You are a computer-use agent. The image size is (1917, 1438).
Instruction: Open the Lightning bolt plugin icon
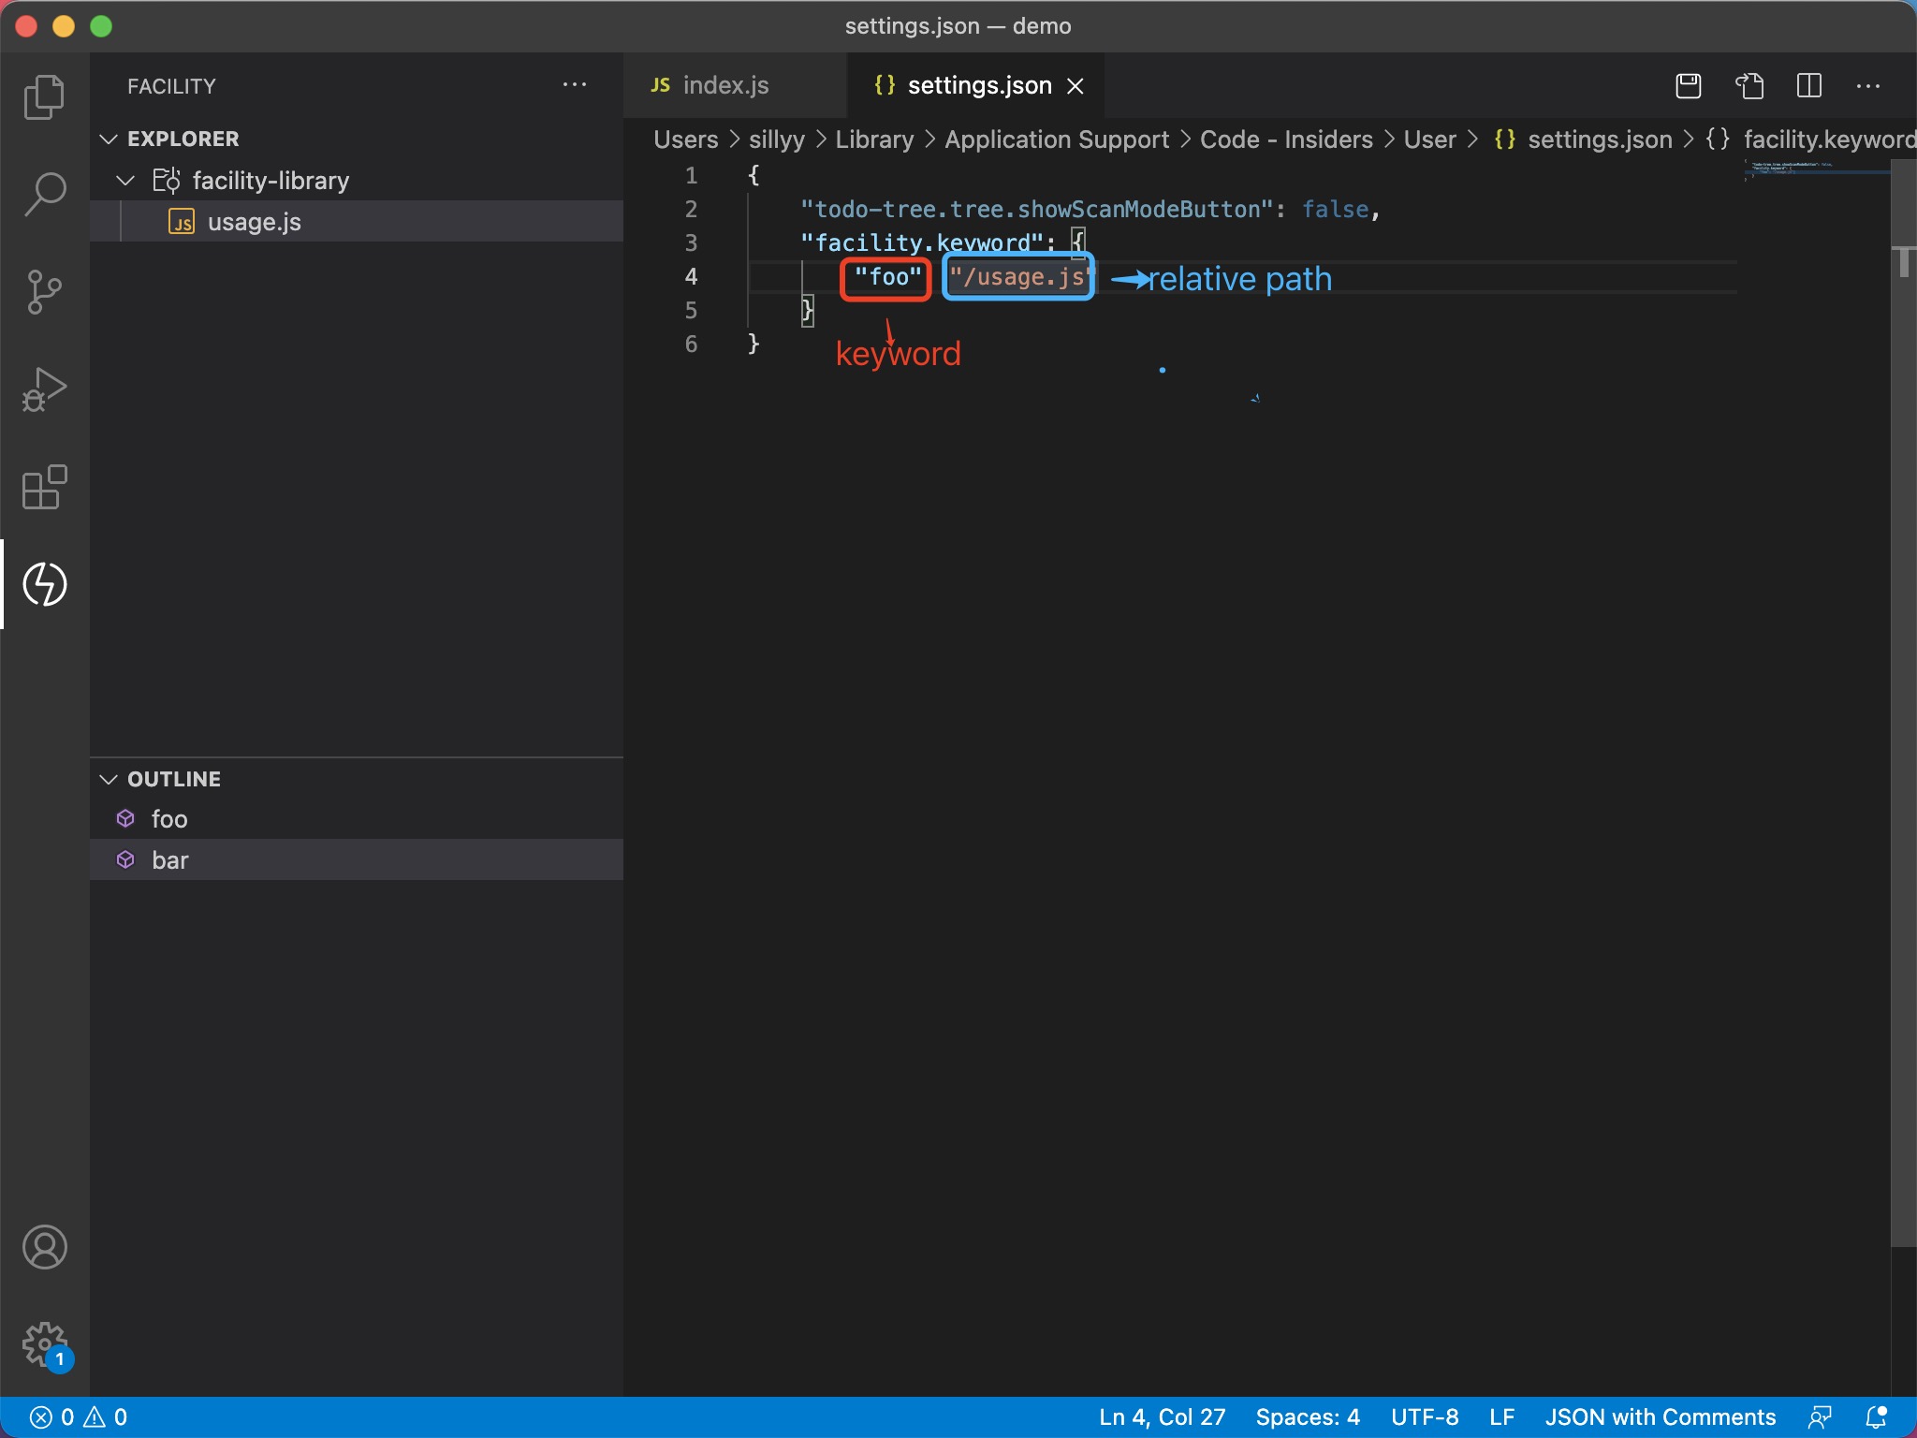tap(44, 584)
